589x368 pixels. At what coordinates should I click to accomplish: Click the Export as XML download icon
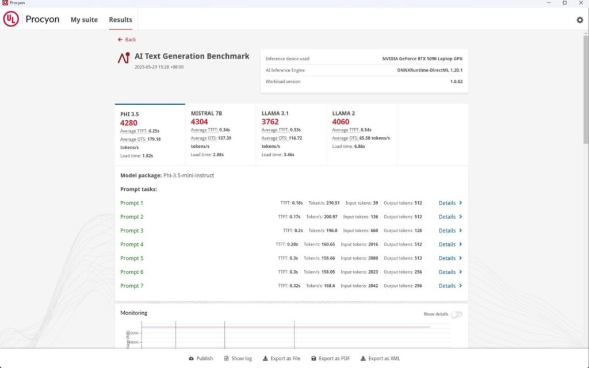point(363,358)
